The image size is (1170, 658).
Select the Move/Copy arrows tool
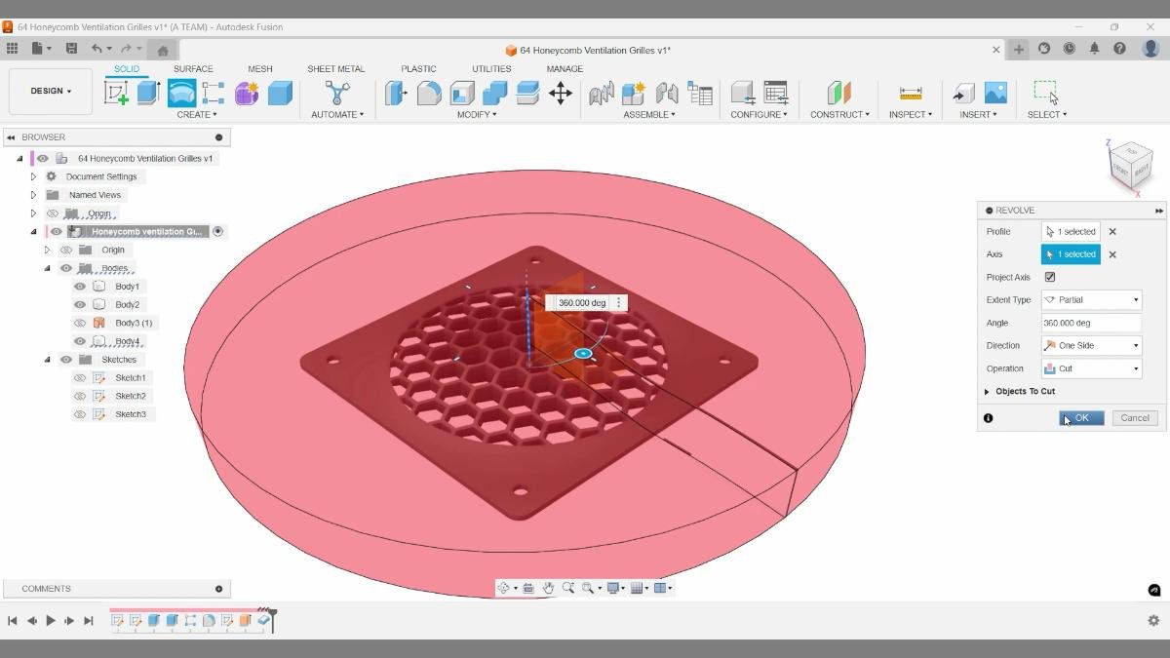[x=561, y=93]
